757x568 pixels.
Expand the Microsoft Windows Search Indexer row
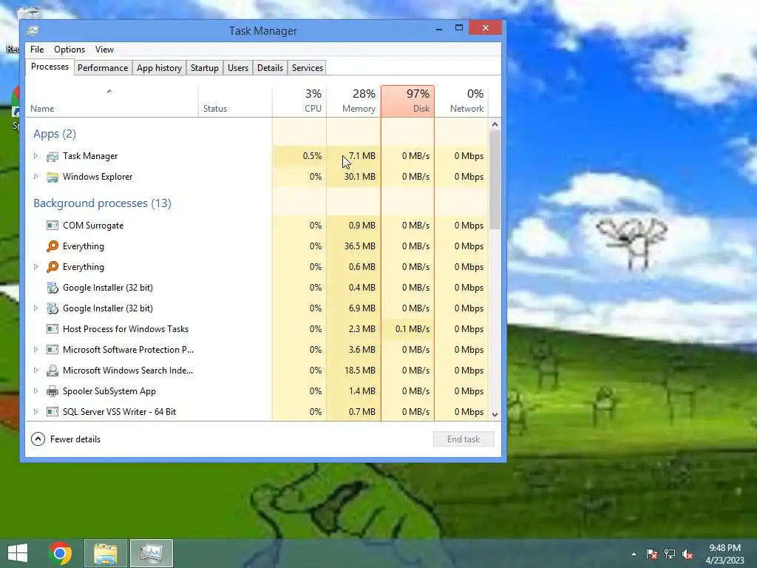pyautogui.click(x=35, y=371)
